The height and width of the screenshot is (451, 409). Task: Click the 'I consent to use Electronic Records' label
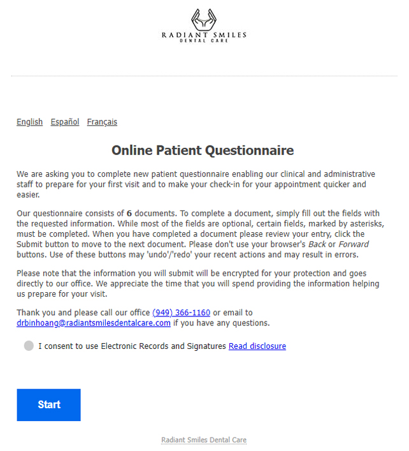132,346
